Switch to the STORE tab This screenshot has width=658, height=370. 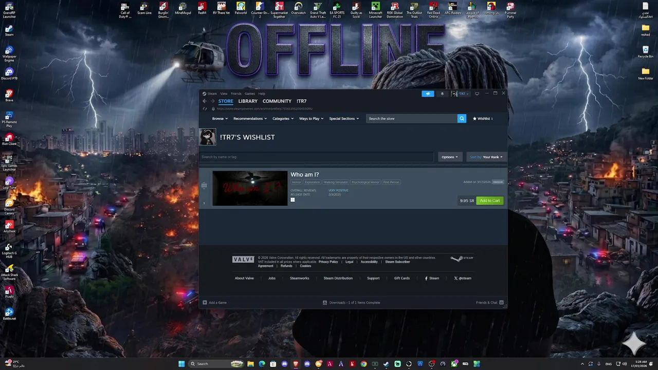(226, 101)
